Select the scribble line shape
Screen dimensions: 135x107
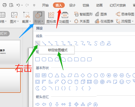[x=109, y=43]
